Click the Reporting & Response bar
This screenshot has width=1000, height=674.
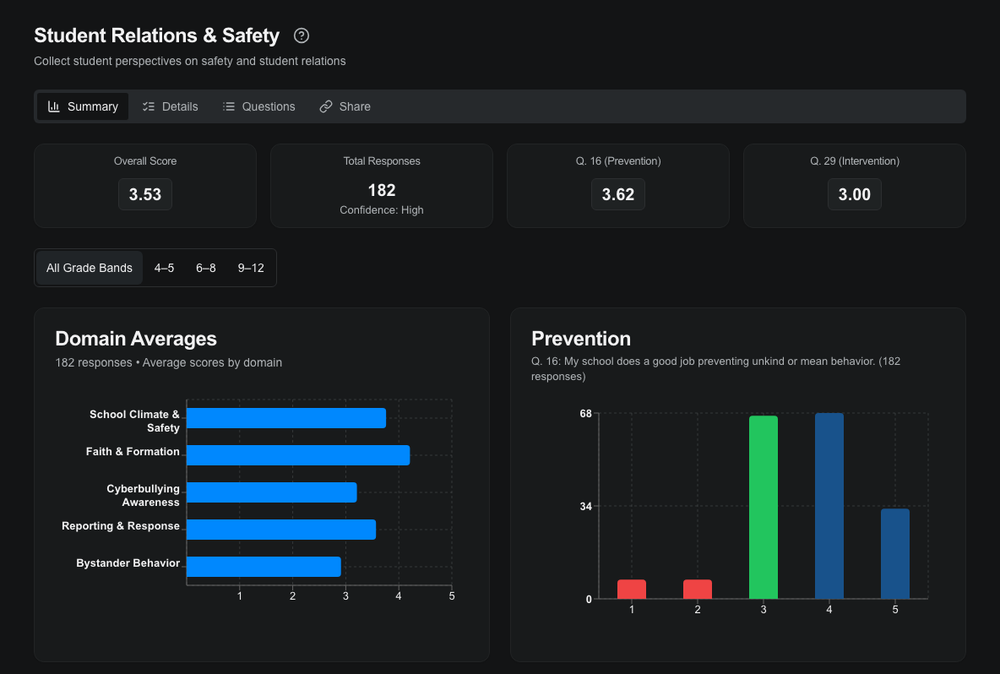(x=281, y=530)
